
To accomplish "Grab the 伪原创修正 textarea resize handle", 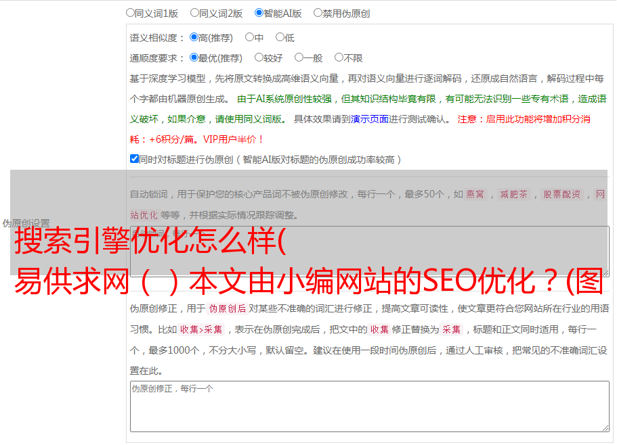I will pyautogui.click(x=605, y=428).
